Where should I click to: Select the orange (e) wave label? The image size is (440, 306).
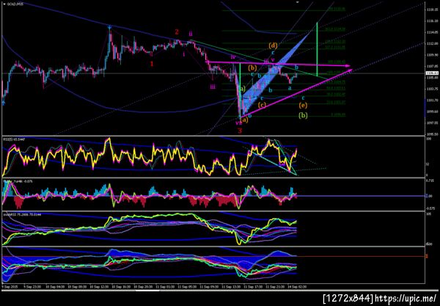[303, 105]
